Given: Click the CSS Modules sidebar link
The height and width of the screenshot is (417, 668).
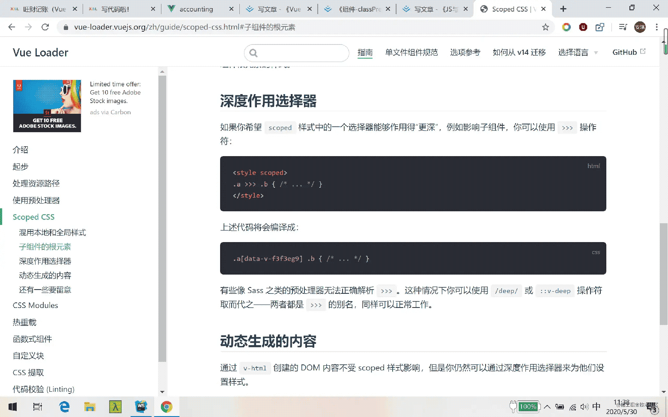Looking at the screenshot, I should (x=35, y=305).
